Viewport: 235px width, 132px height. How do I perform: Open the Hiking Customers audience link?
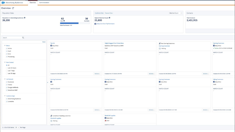pyautogui.click(x=218, y=80)
